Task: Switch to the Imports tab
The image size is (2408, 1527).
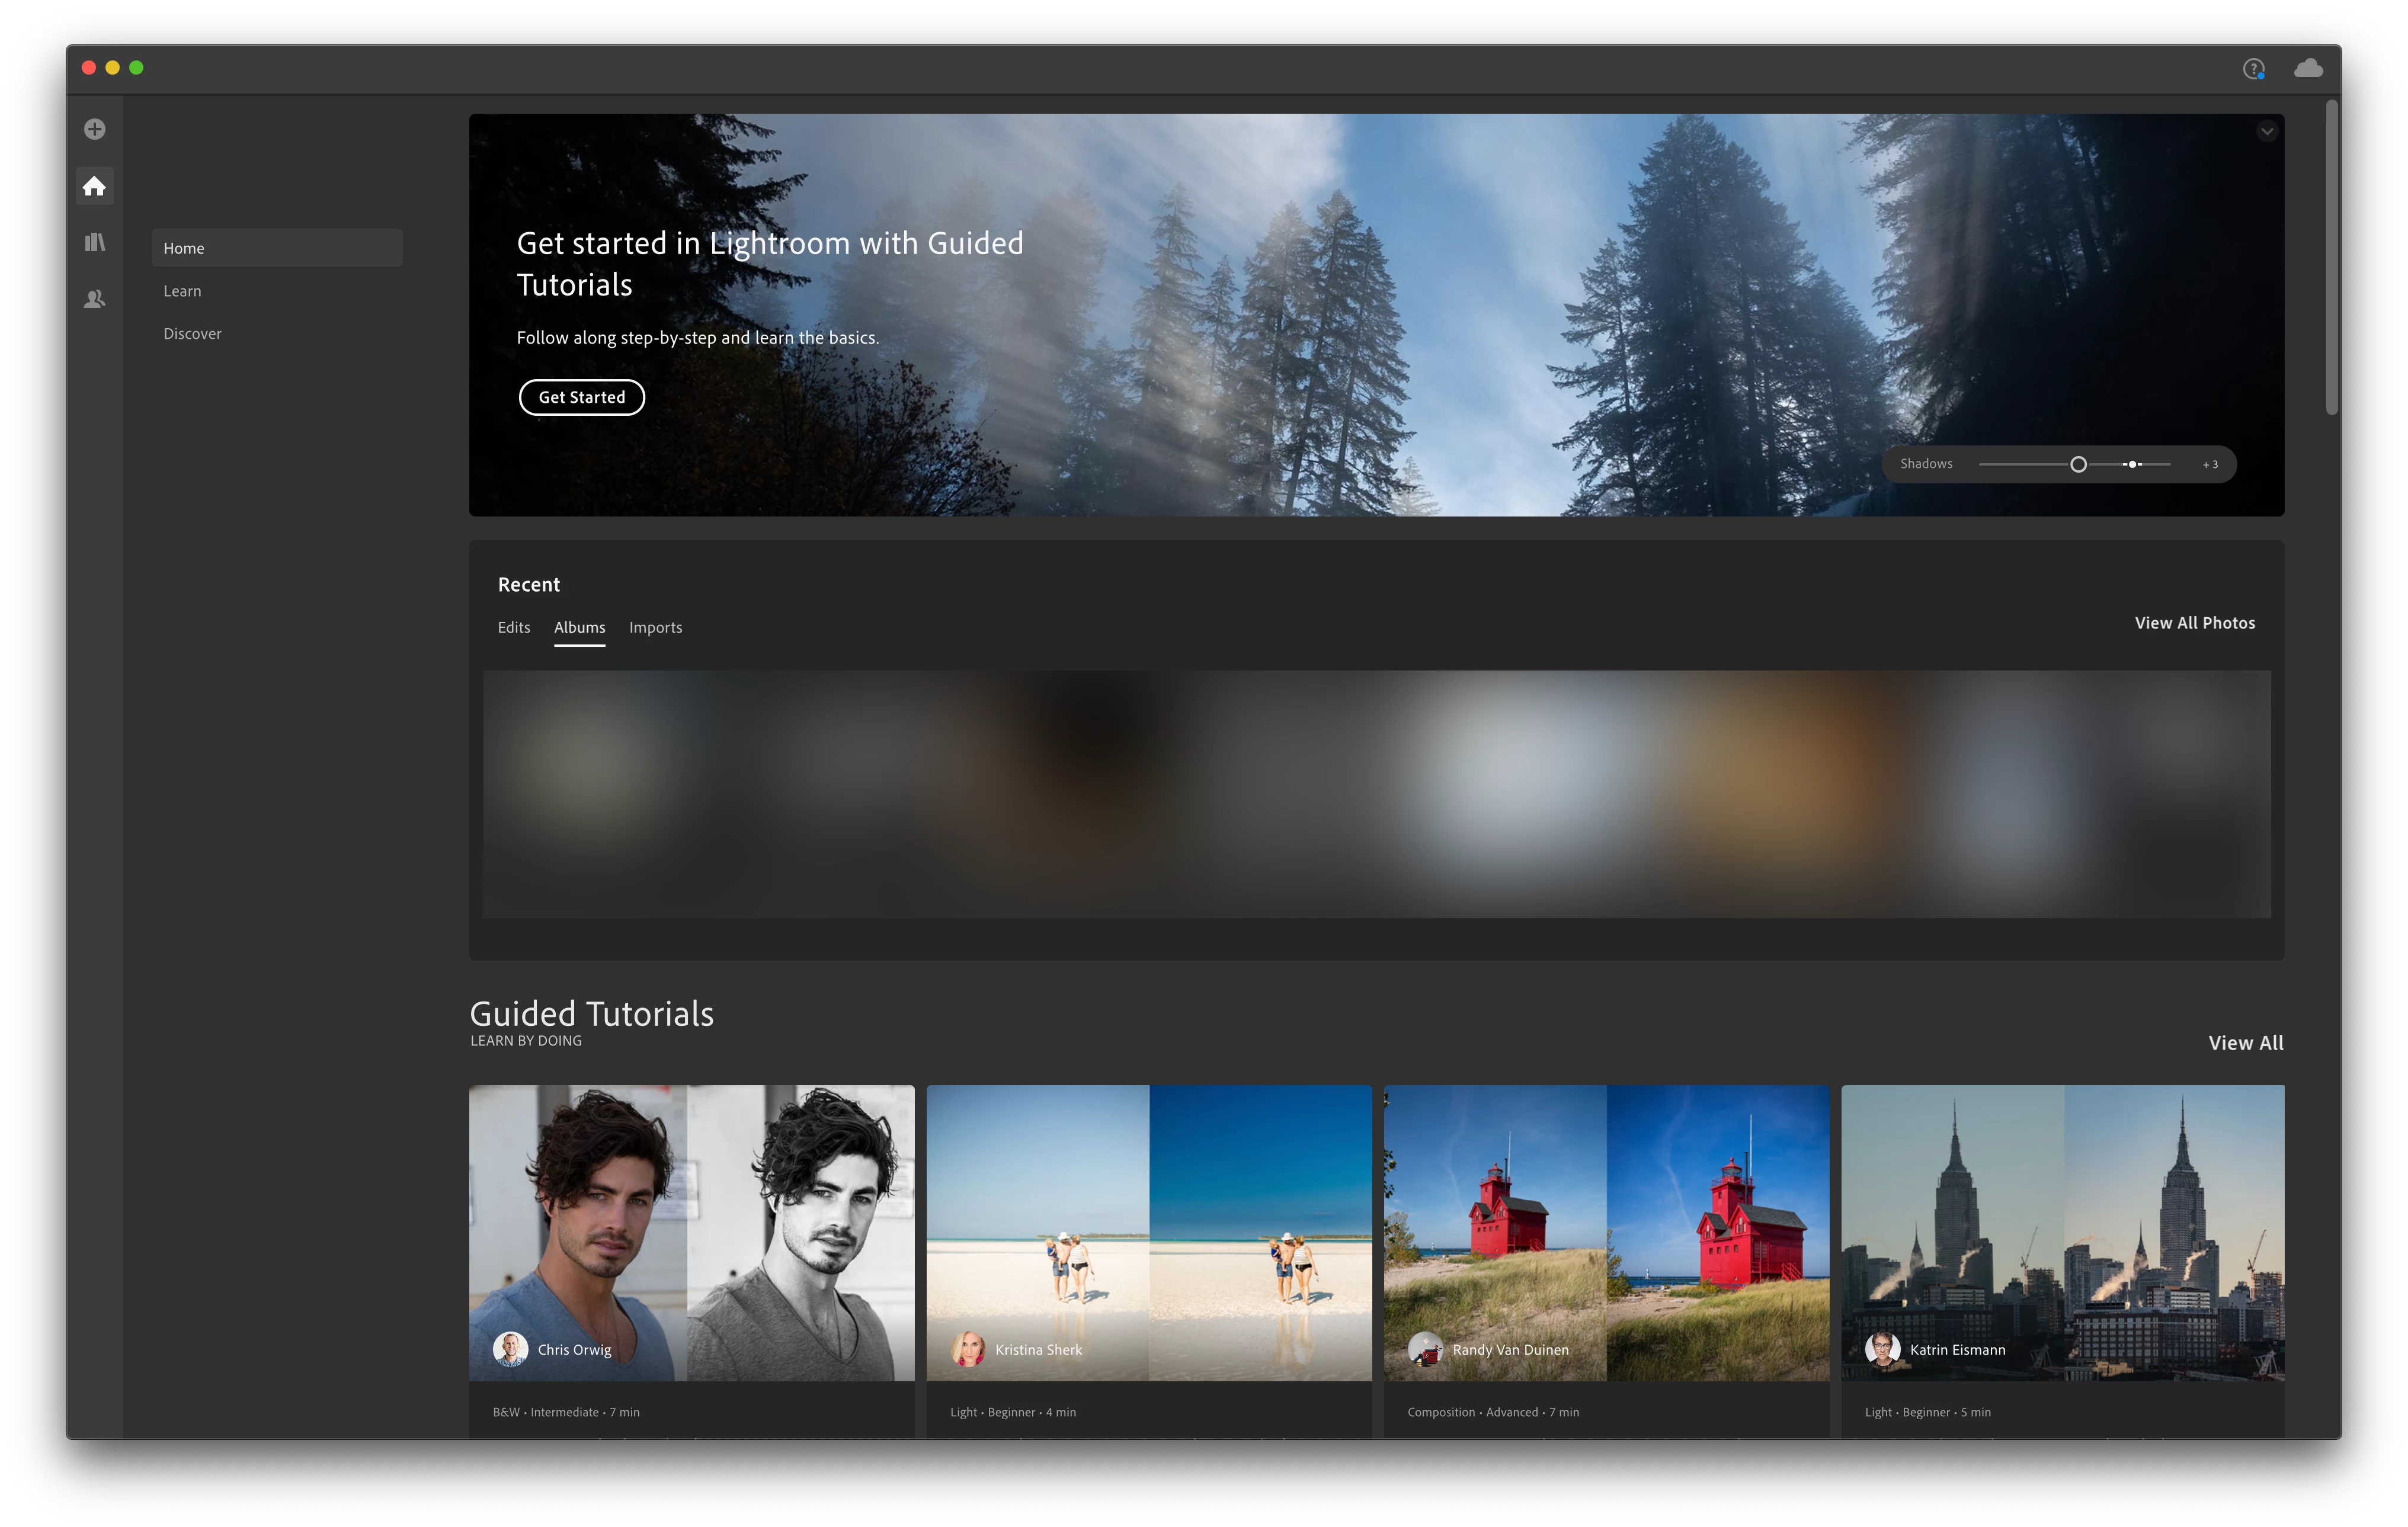Action: click(655, 628)
